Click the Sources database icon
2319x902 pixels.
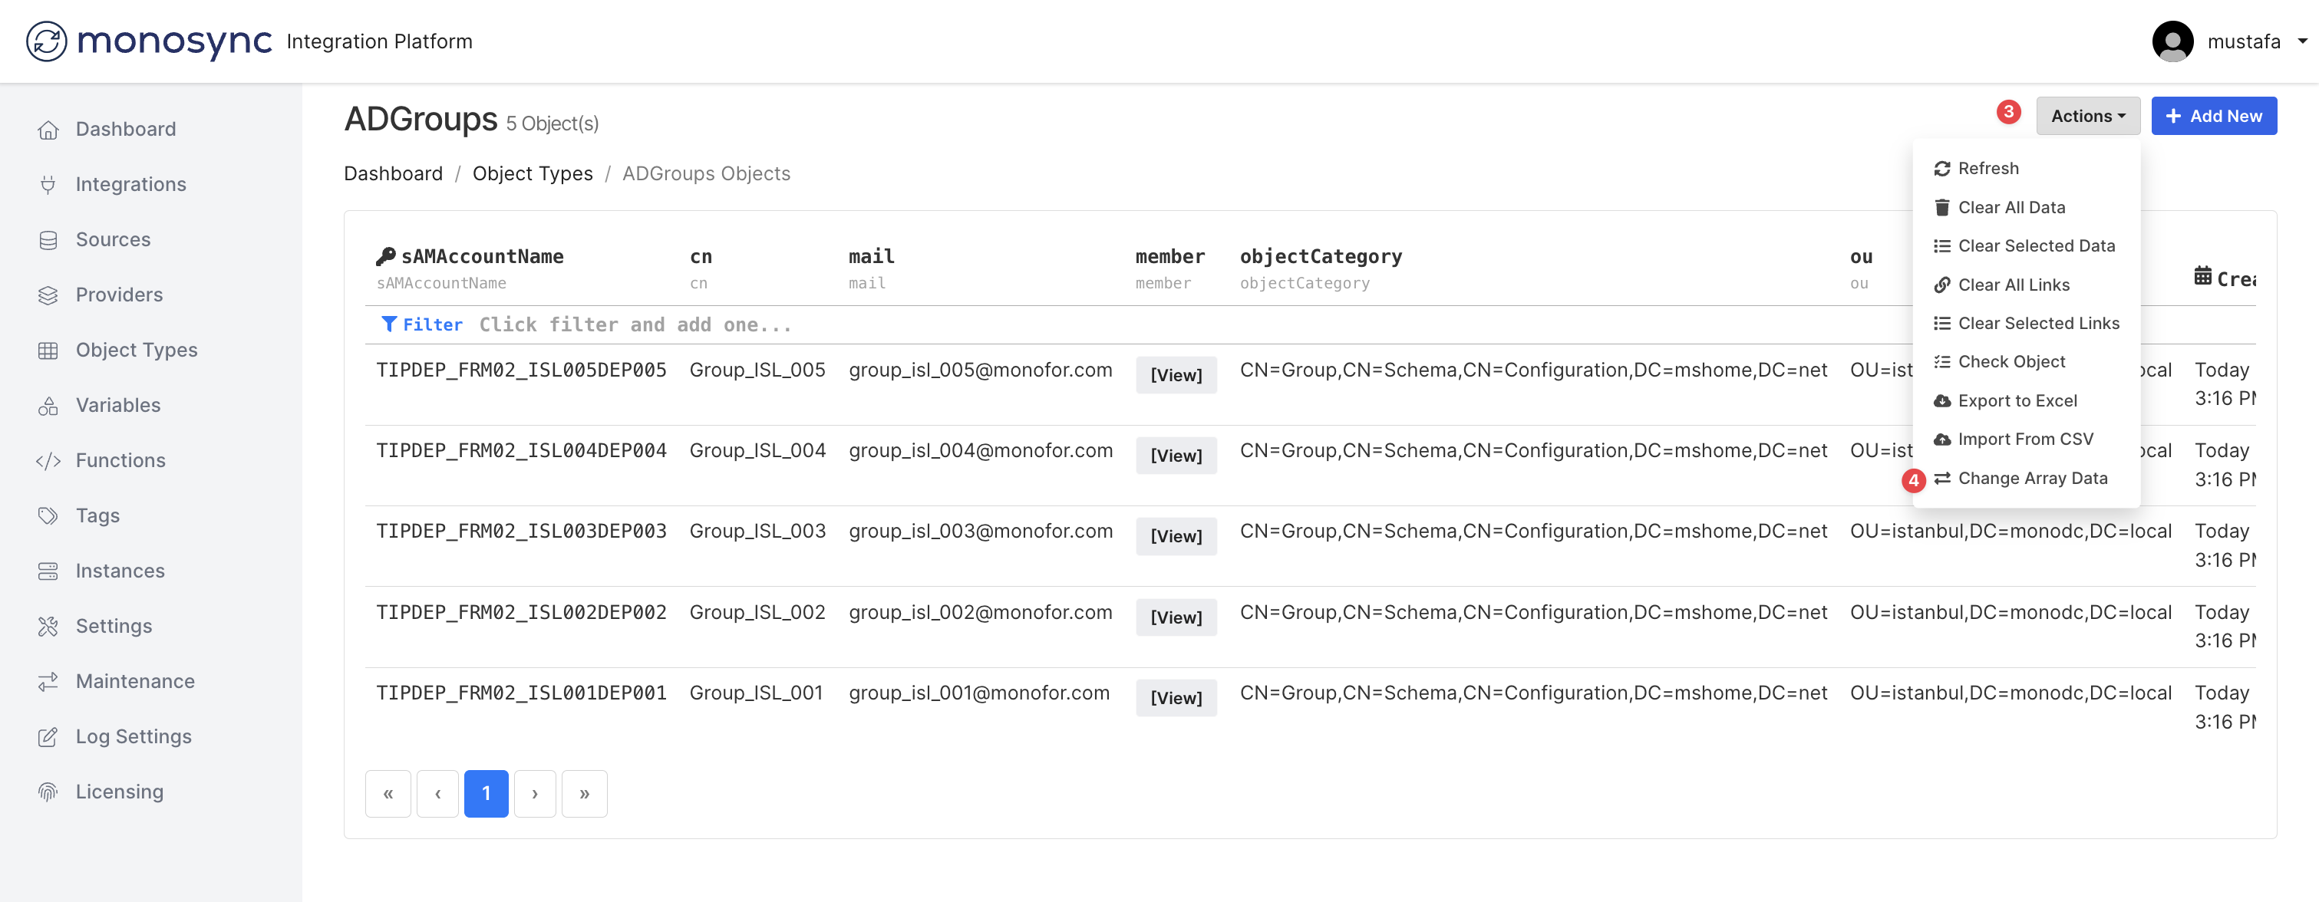48,240
